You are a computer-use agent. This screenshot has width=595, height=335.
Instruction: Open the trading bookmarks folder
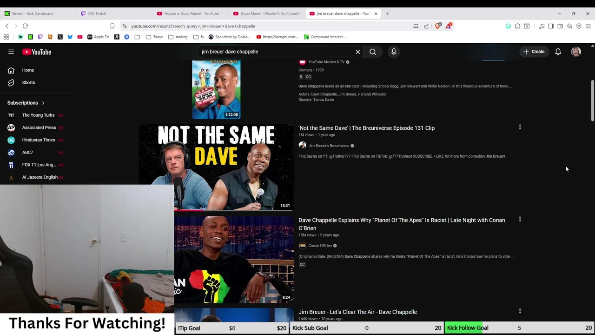178,37
